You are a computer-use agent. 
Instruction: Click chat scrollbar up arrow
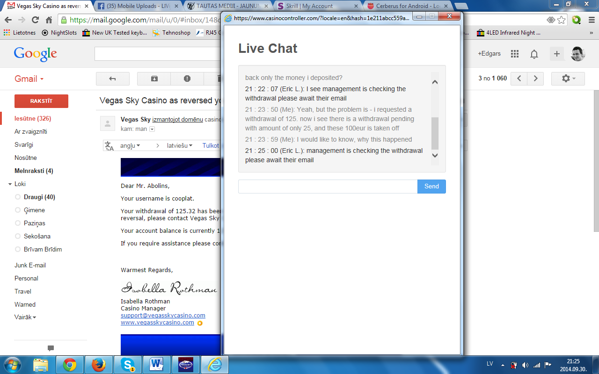(435, 82)
